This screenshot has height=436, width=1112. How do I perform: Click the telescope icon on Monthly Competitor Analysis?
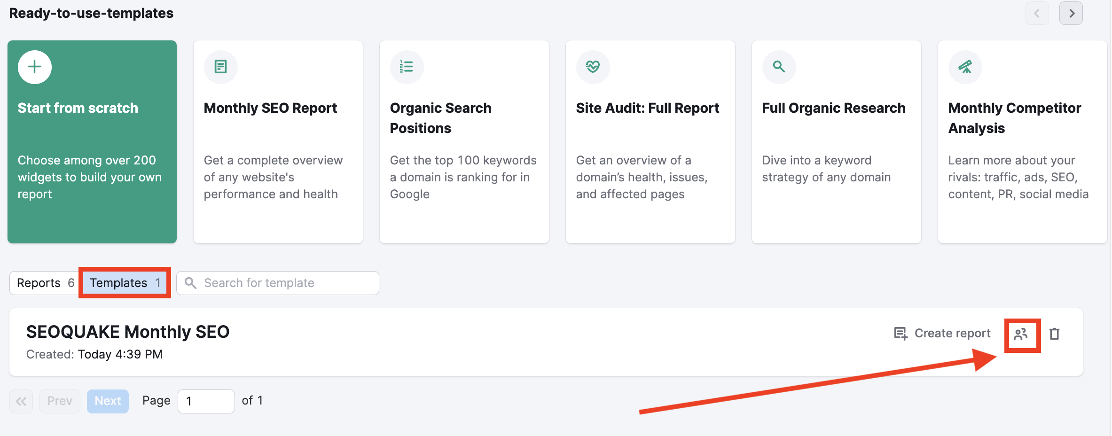(965, 67)
